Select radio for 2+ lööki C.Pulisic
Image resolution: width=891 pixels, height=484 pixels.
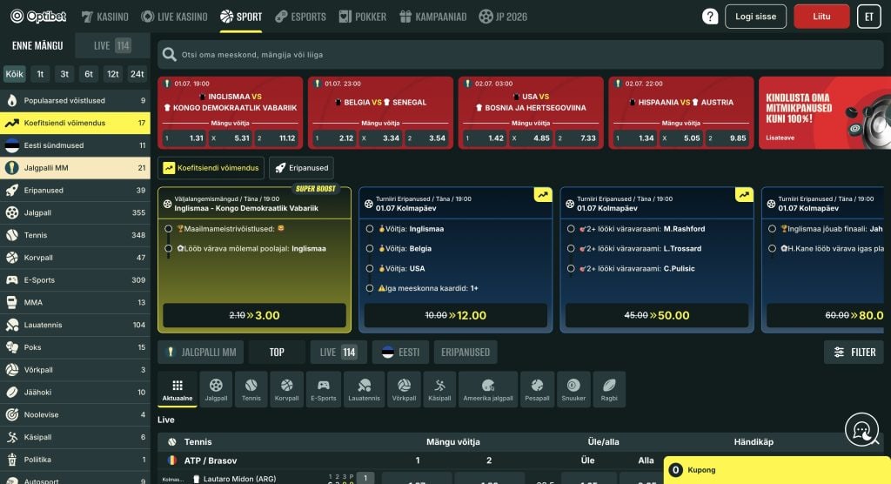571,268
